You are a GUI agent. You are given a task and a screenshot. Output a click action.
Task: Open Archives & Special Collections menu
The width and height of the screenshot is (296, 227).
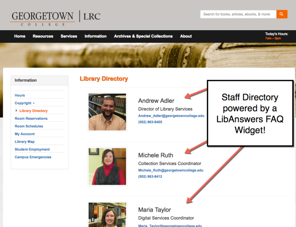pos(143,36)
